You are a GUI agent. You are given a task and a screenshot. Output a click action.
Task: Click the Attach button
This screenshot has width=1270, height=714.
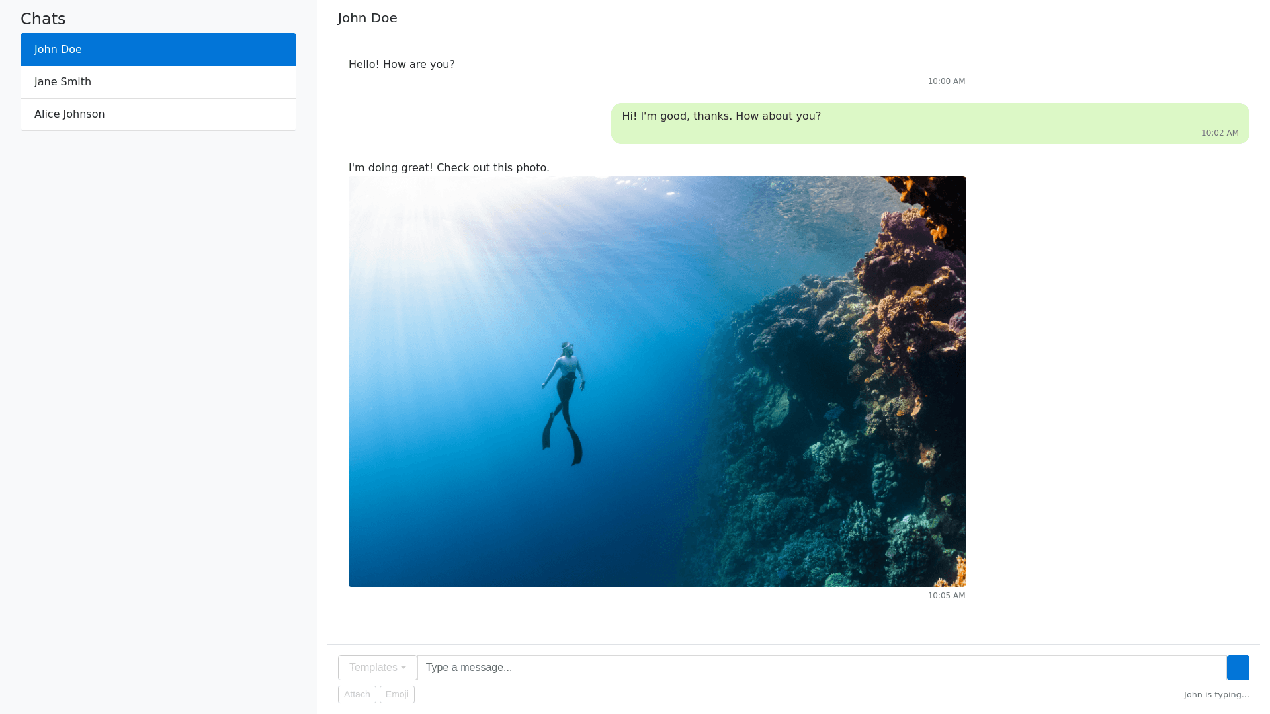click(x=357, y=694)
